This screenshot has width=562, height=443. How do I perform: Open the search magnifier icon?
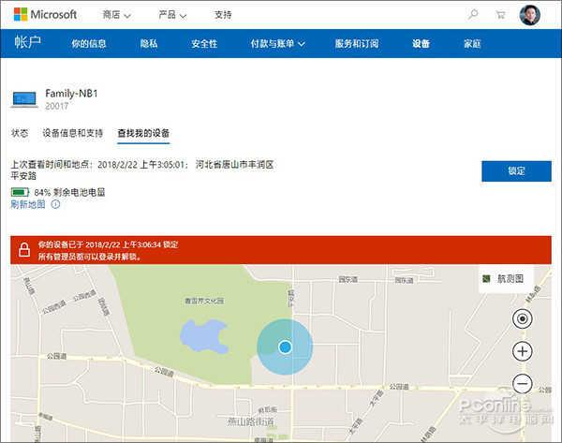click(x=473, y=15)
